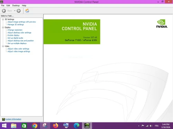This screenshot has width=173, height=129.
Task: Click the volume speaker tray icon
Action: tap(151, 126)
